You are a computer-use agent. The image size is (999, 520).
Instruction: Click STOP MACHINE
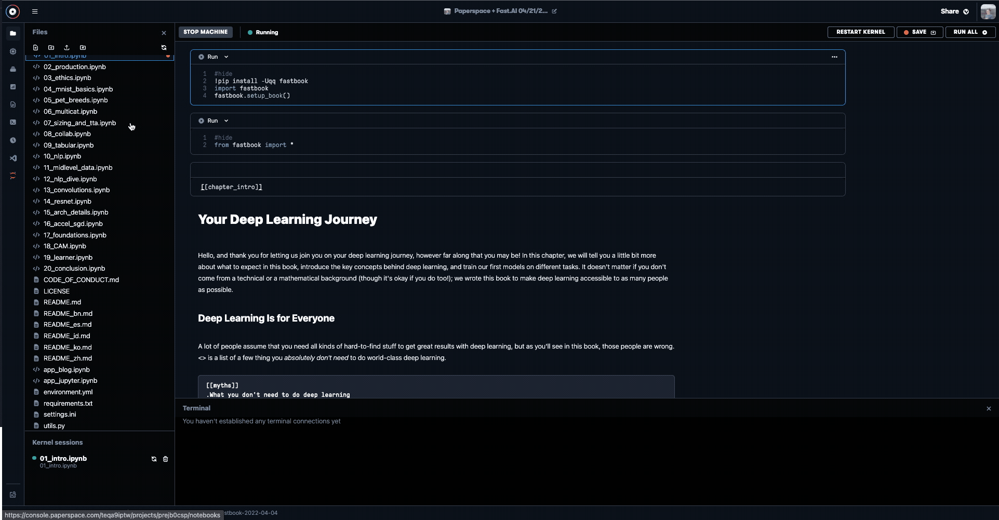click(x=206, y=32)
